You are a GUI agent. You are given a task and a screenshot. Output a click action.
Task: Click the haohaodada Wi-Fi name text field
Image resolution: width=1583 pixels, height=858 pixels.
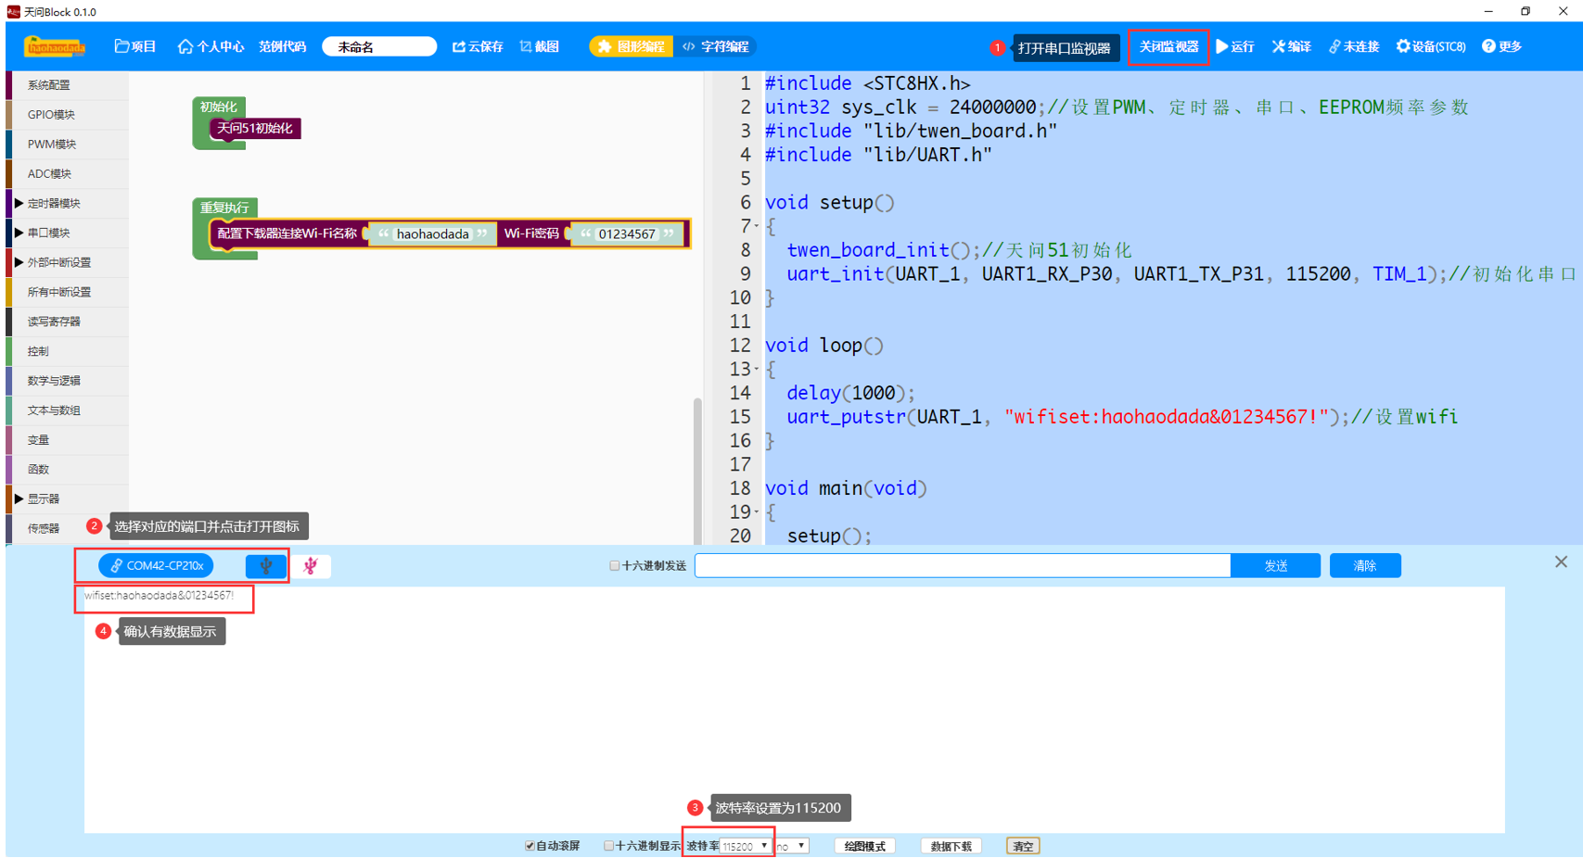click(x=433, y=234)
